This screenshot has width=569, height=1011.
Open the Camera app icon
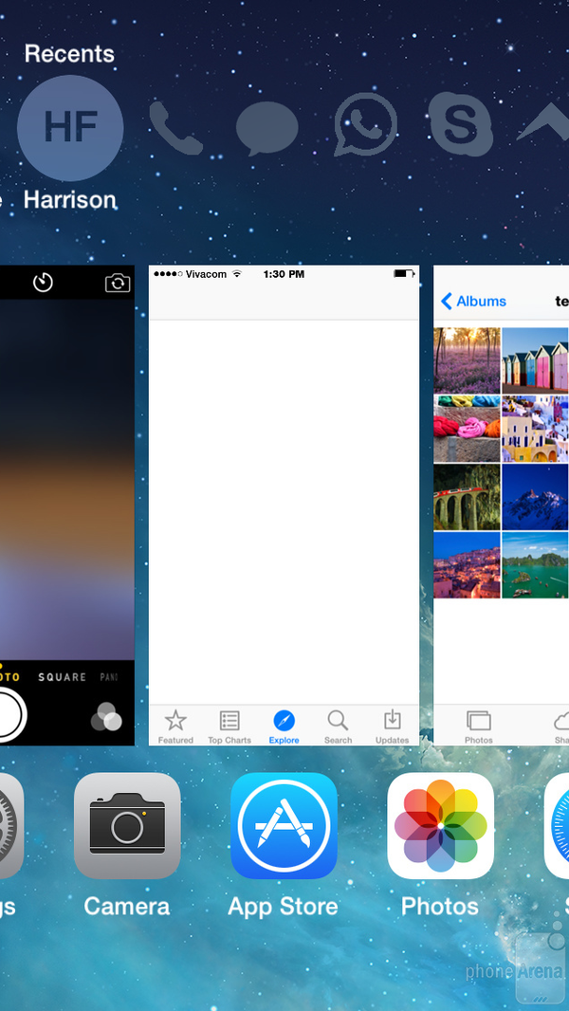[127, 825]
